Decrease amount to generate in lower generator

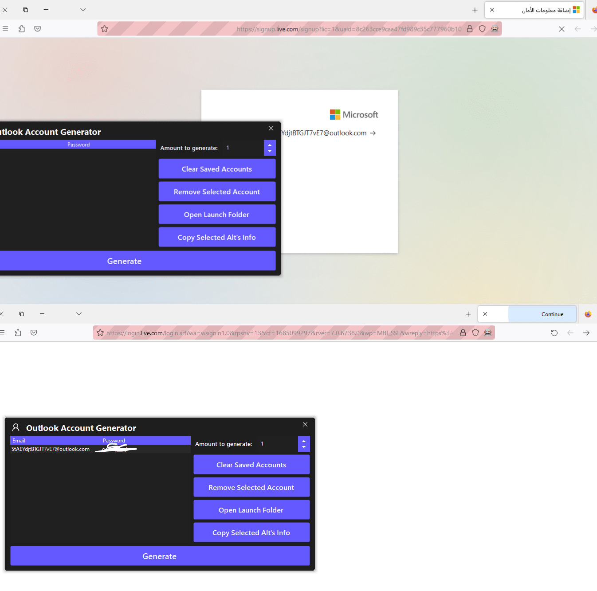pyautogui.click(x=304, y=447)
